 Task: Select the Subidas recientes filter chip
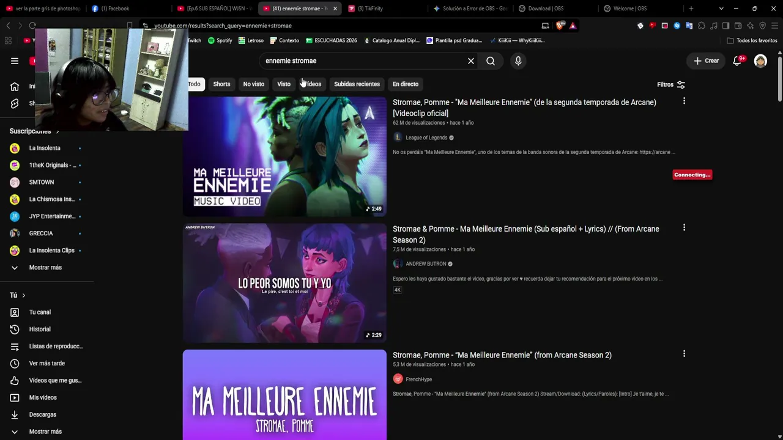[x=357, y=84]
